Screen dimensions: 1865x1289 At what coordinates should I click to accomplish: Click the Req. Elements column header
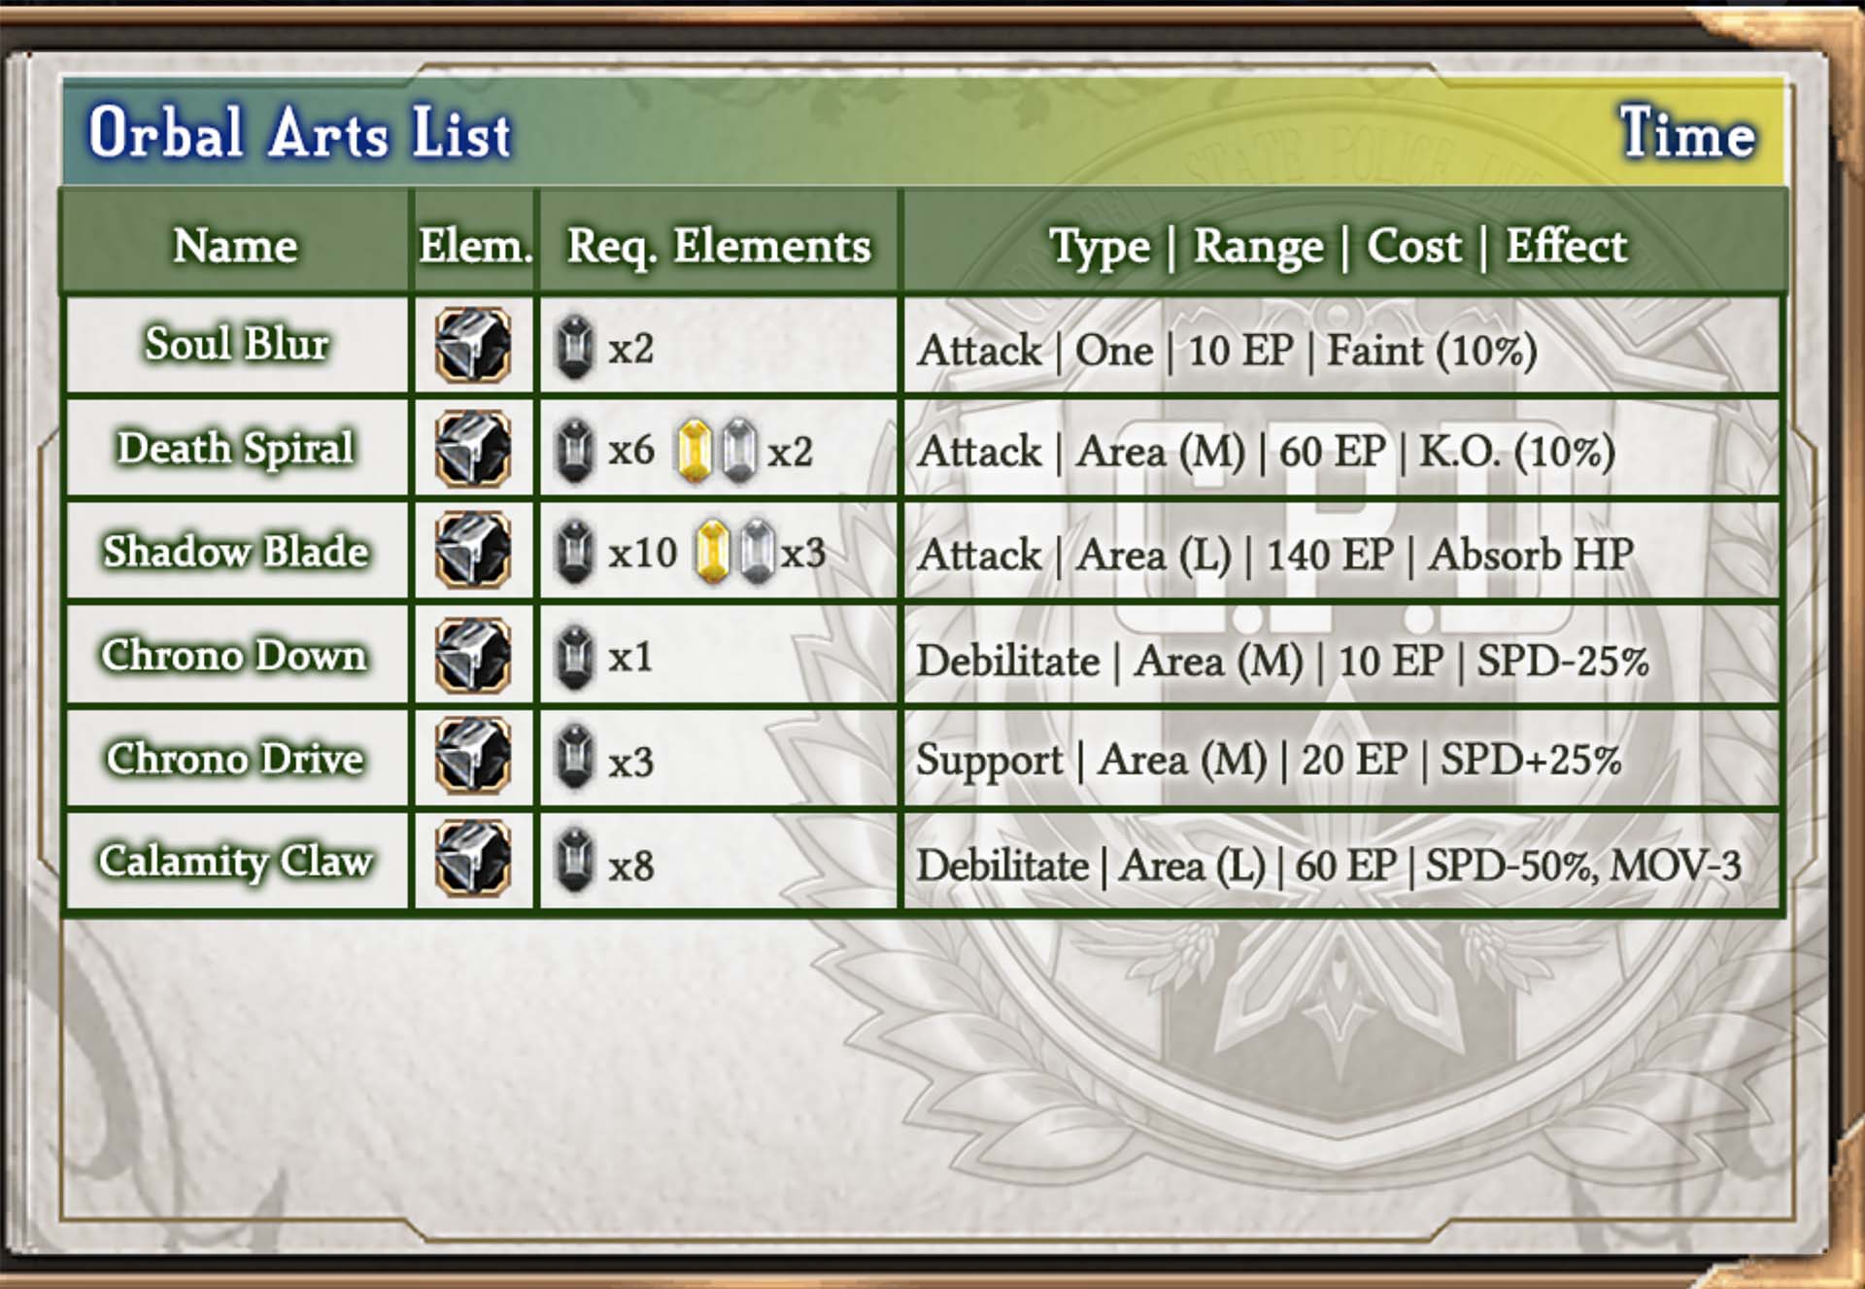coord(719,246)
